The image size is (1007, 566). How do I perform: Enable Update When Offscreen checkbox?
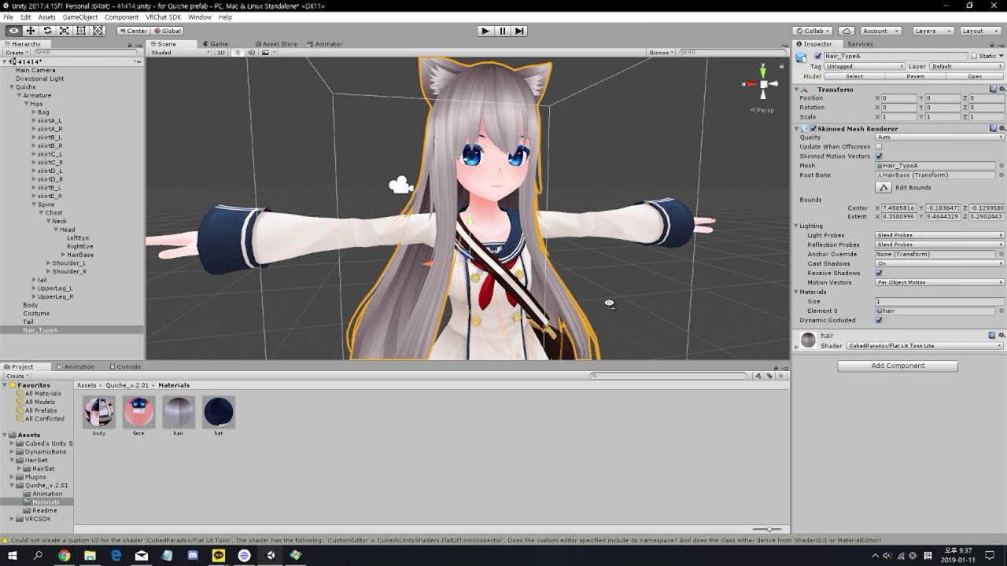tap(879, 147)
